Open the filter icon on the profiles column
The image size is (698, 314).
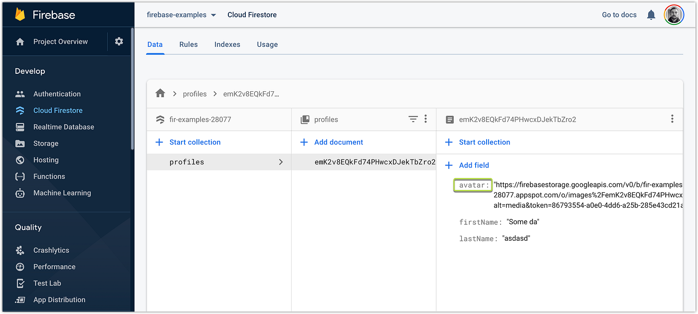tap(413, 119)
